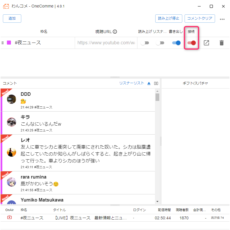Image resolution: width=230 pixels, height=230 pixels.
Task: Click the magenta color swatch for #夜ニュース
Action: 9,43
